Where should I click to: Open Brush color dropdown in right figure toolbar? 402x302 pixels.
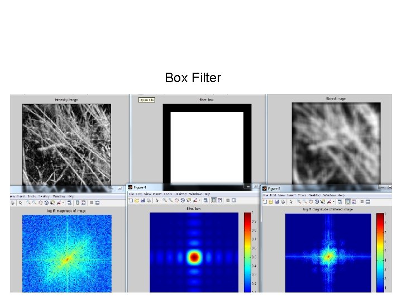pos(333,201)
